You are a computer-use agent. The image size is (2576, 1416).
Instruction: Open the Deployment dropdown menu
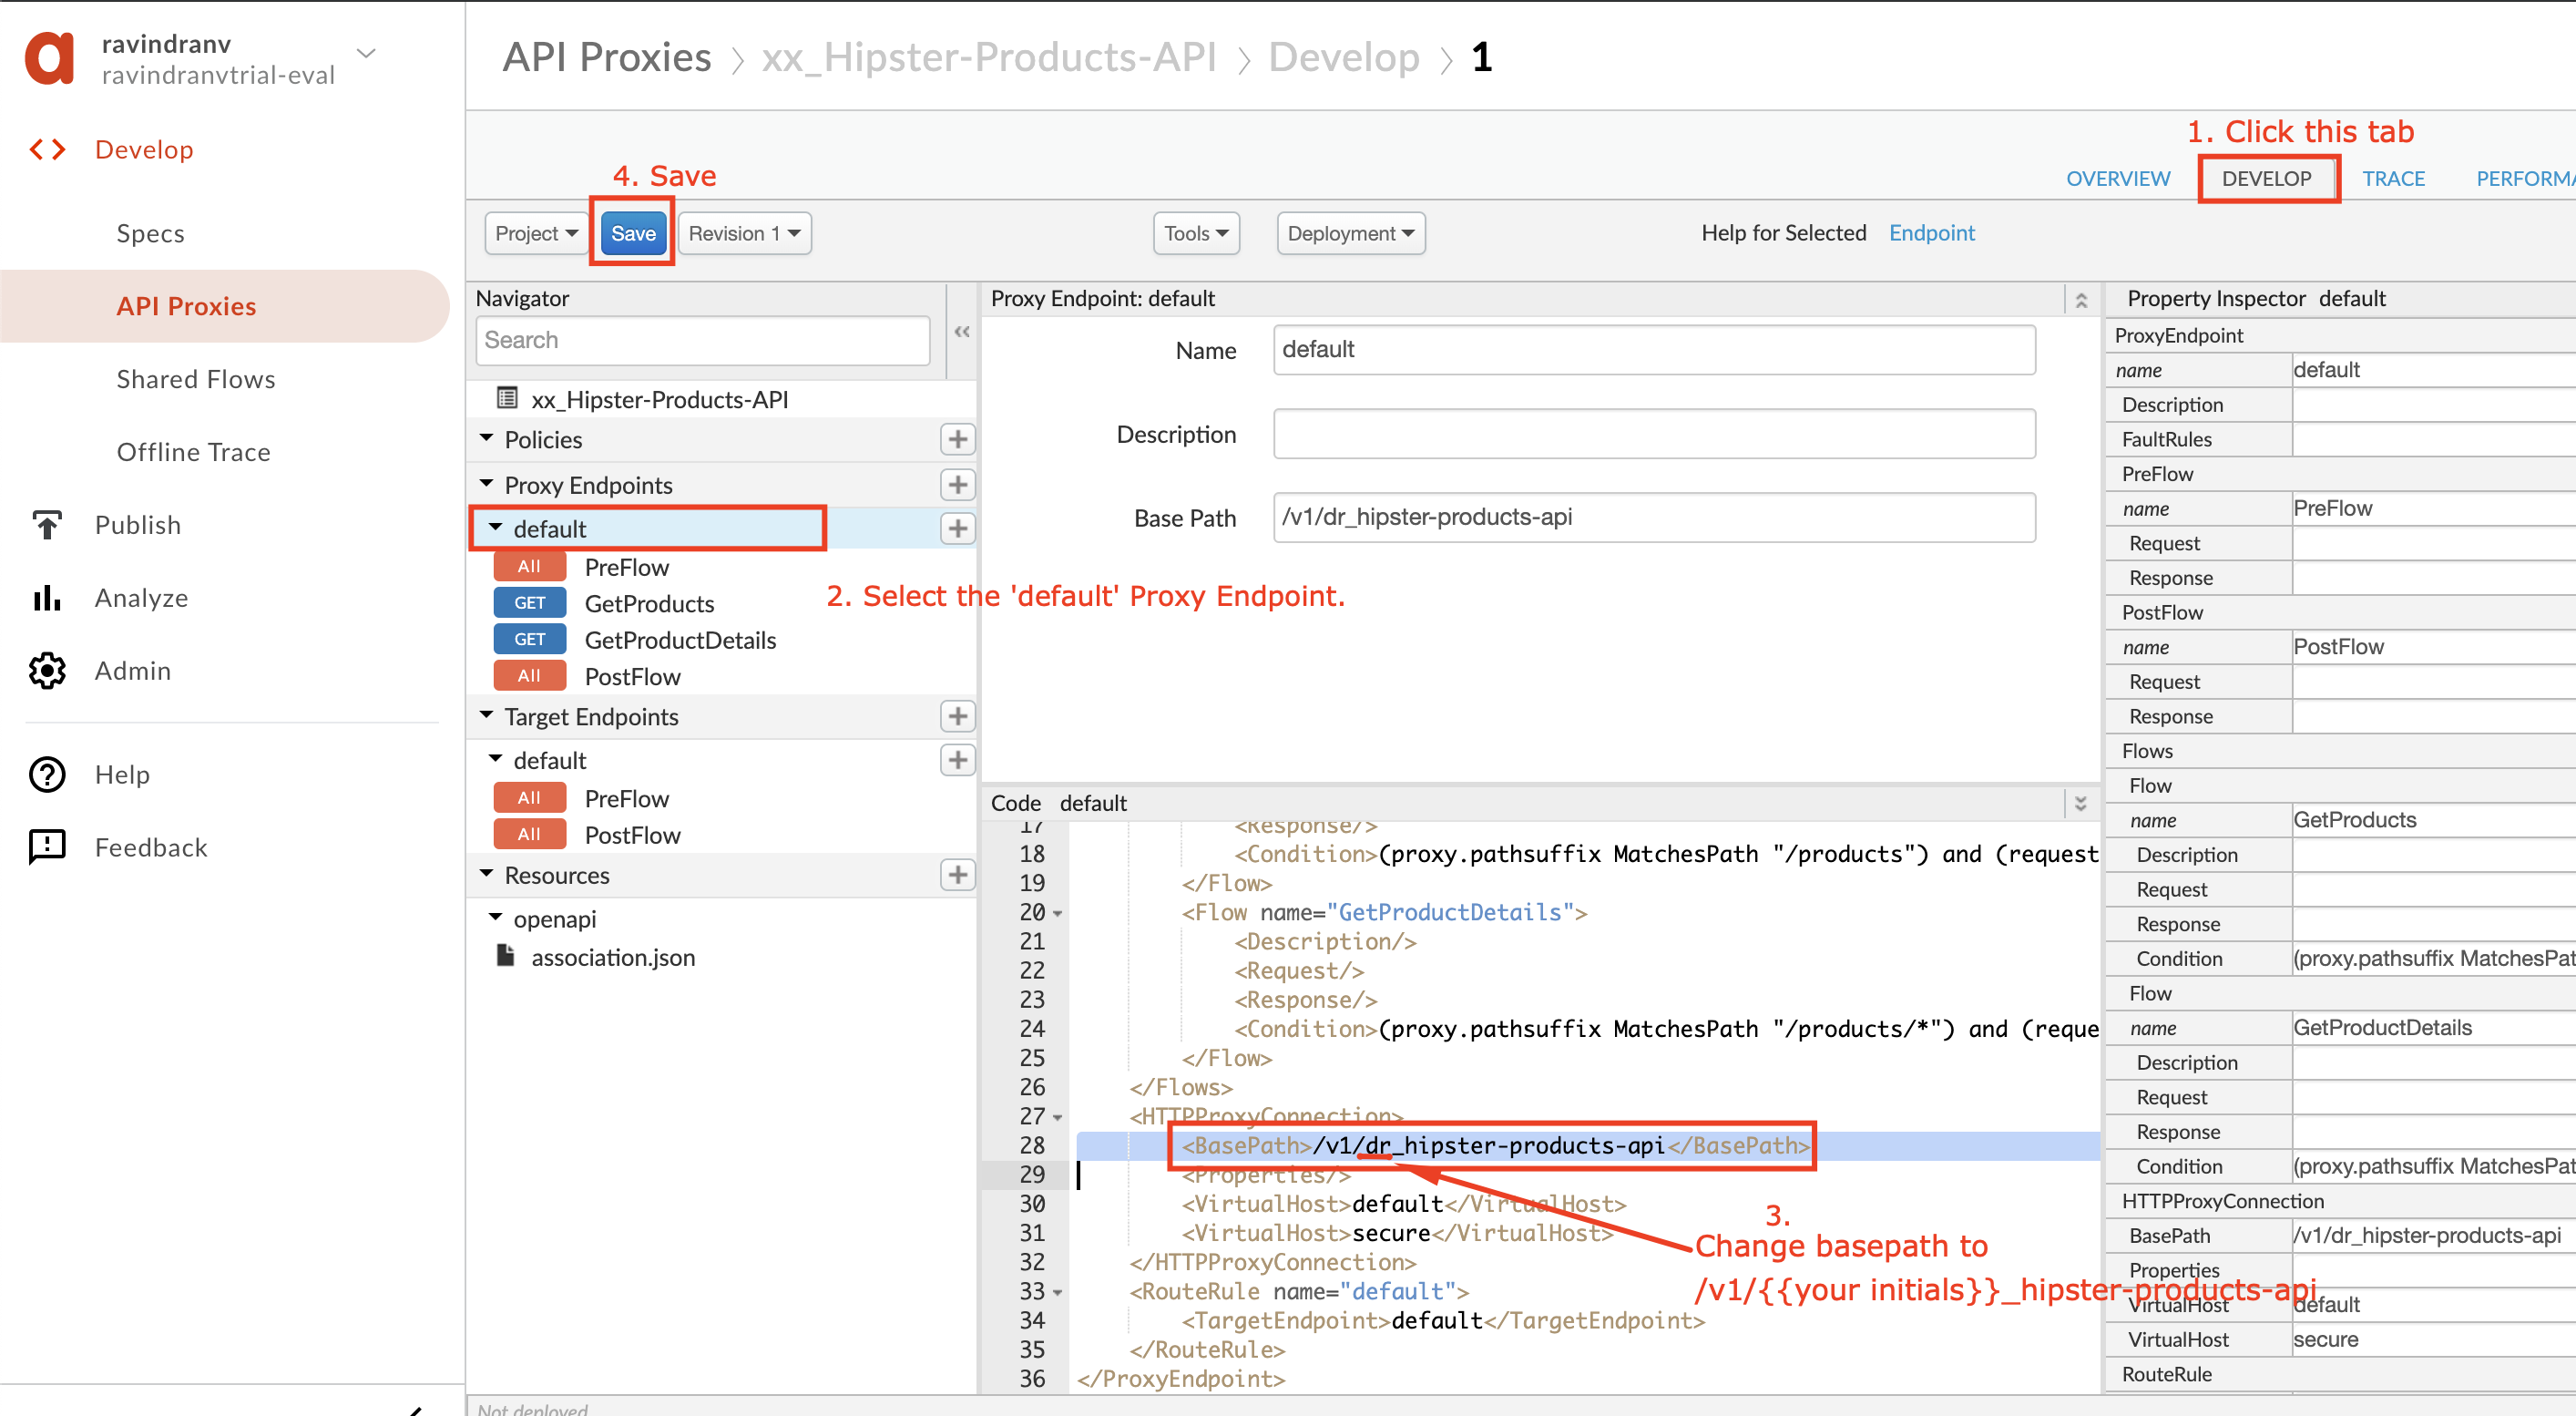[1350, 234]
